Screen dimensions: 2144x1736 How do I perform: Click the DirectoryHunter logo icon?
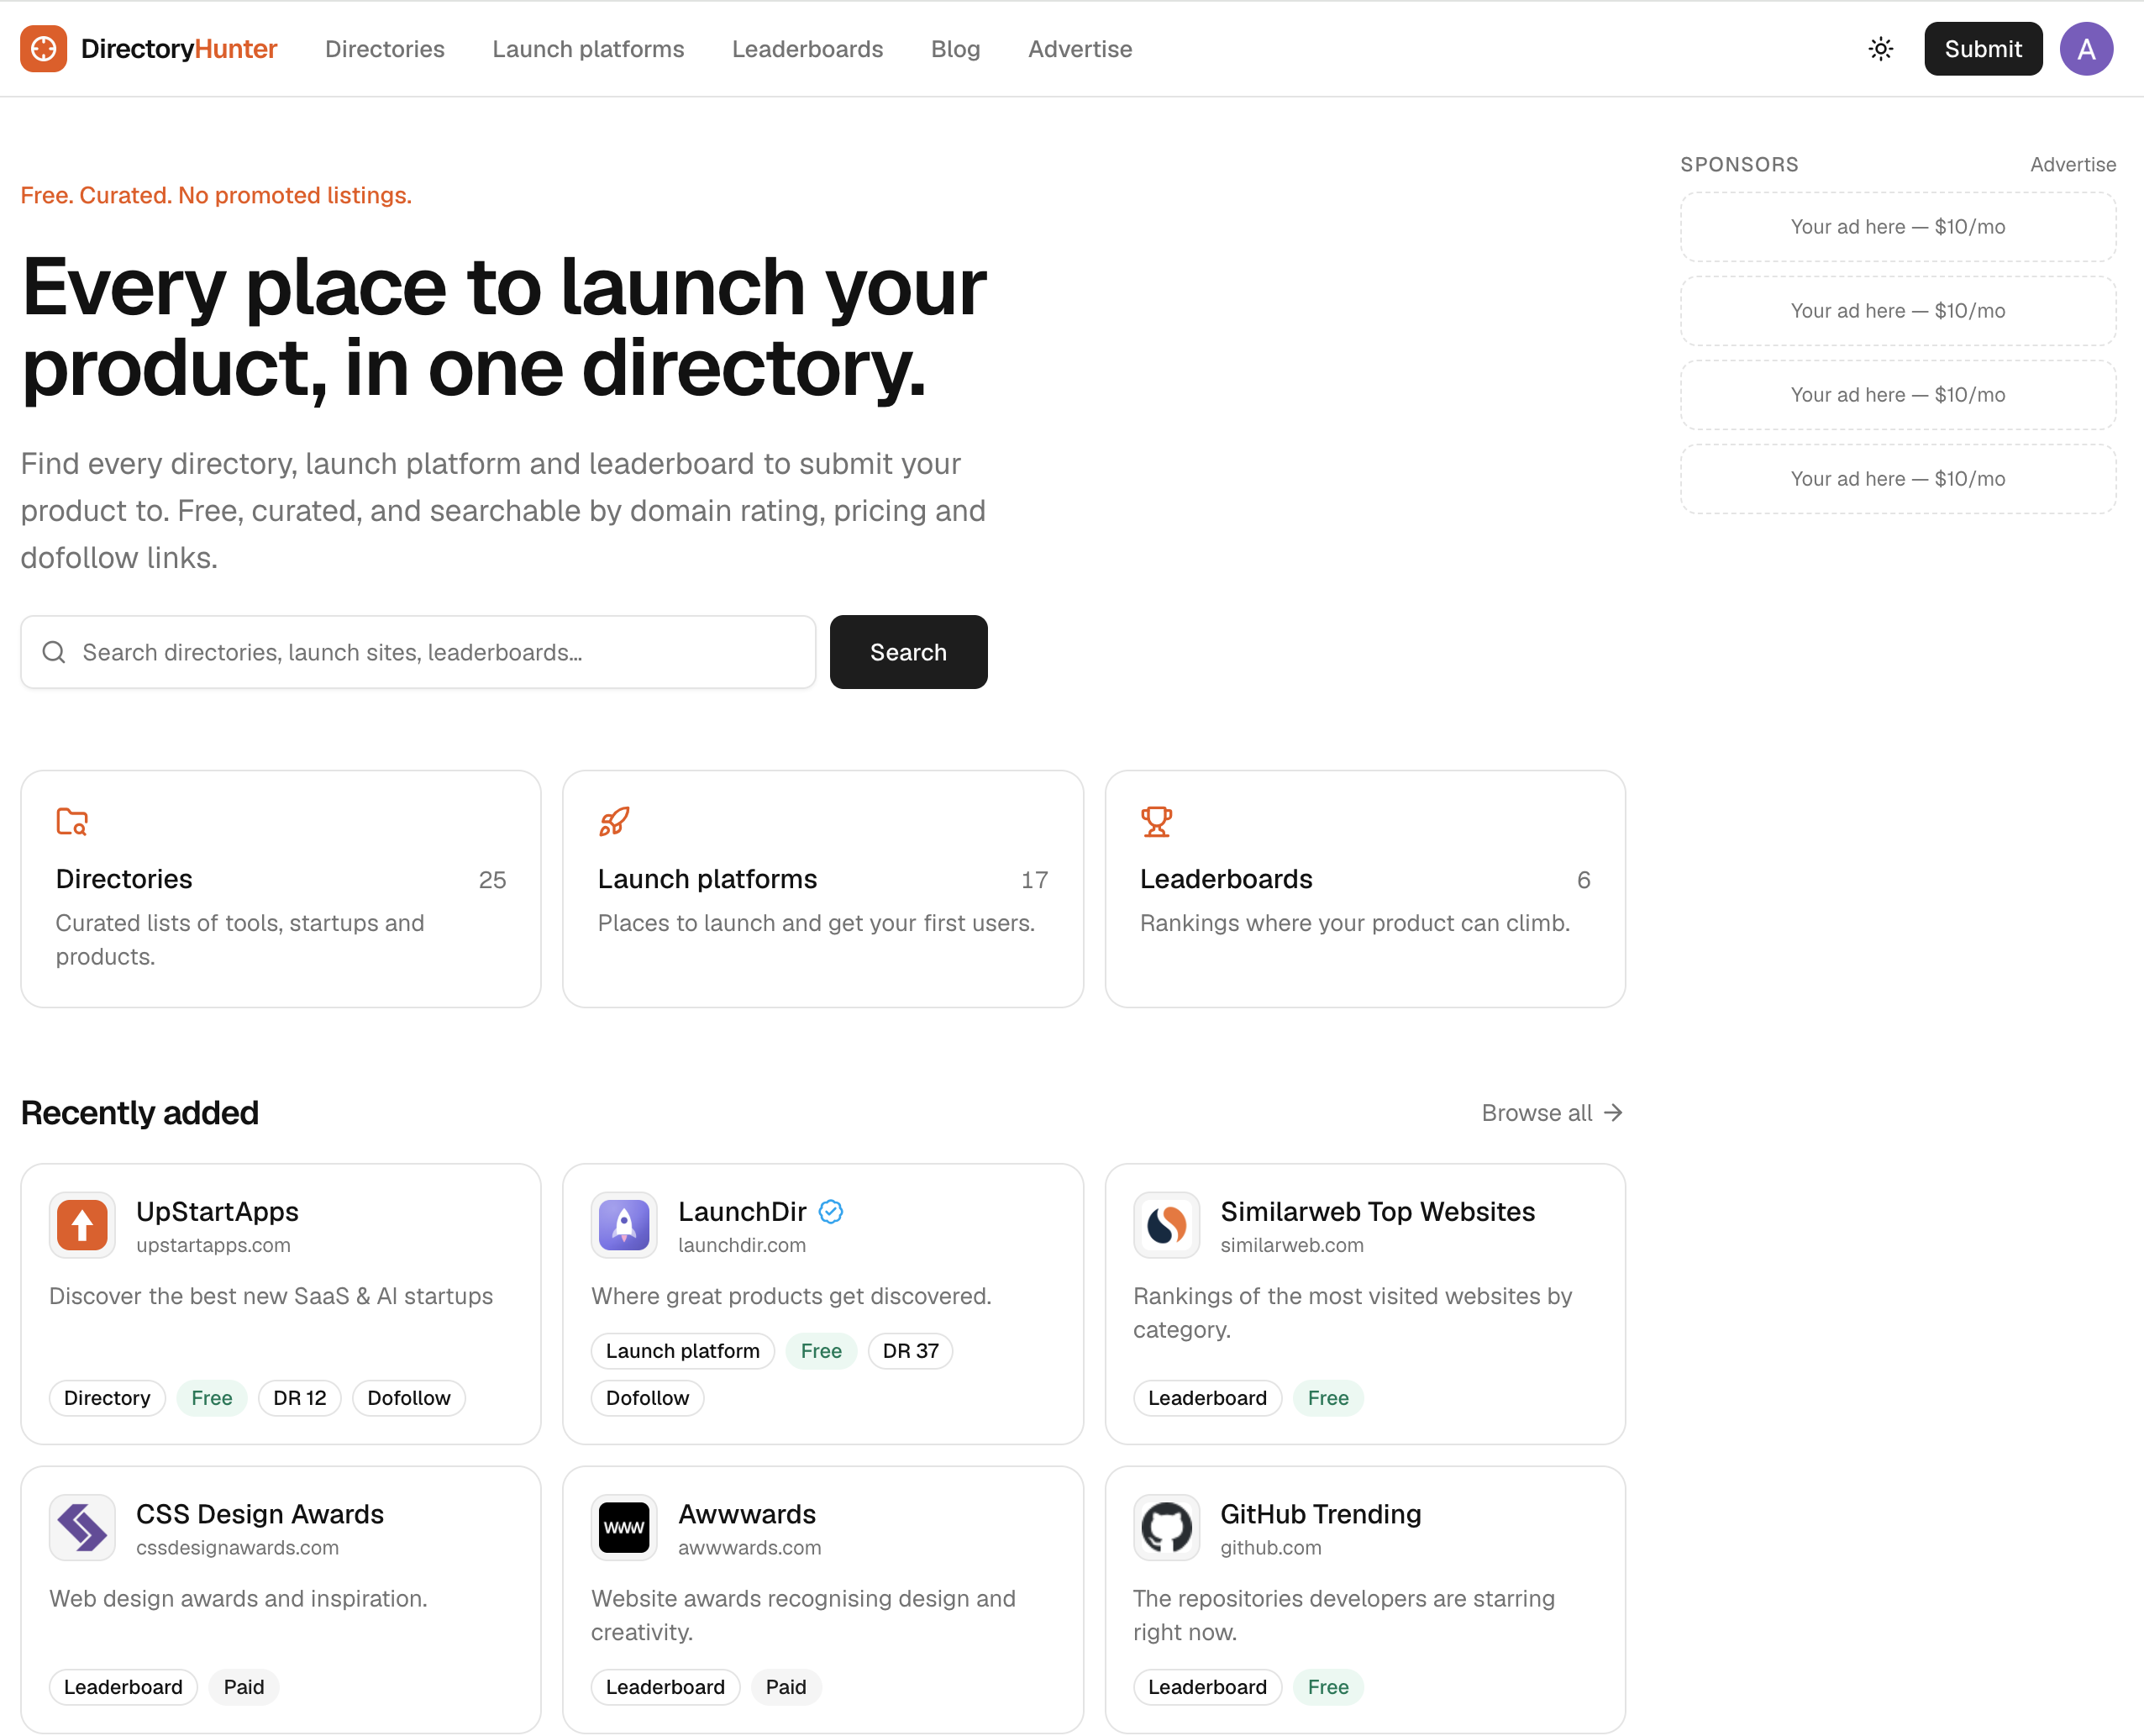click(43, 48)
